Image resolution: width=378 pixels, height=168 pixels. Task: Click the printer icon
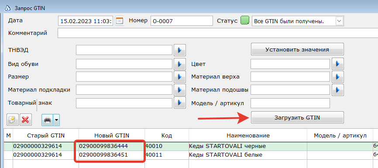[47, 120]
